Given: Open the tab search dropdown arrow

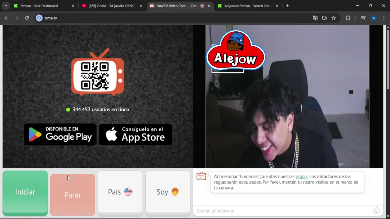Looking at the screenshot, I should [5, 6].
